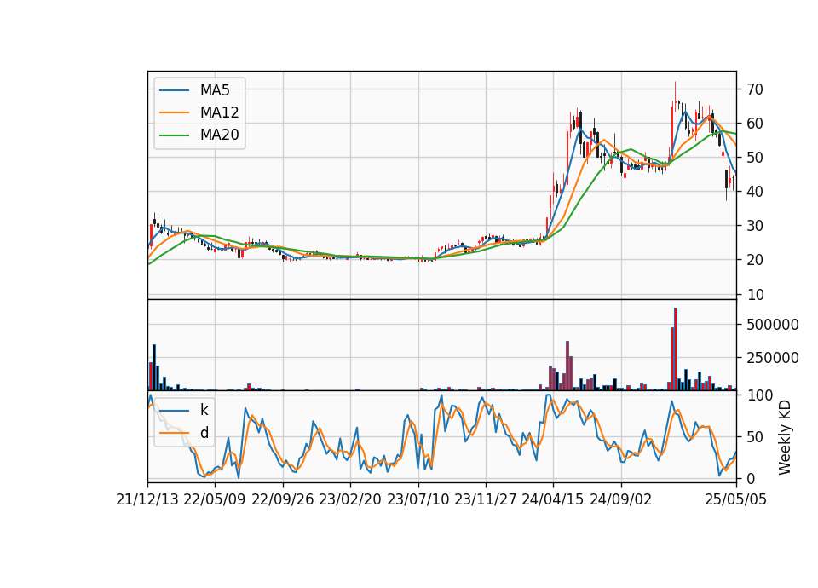Click the MA12 legend label
Viewport: 818px width, 588px height.
point(219,112)
